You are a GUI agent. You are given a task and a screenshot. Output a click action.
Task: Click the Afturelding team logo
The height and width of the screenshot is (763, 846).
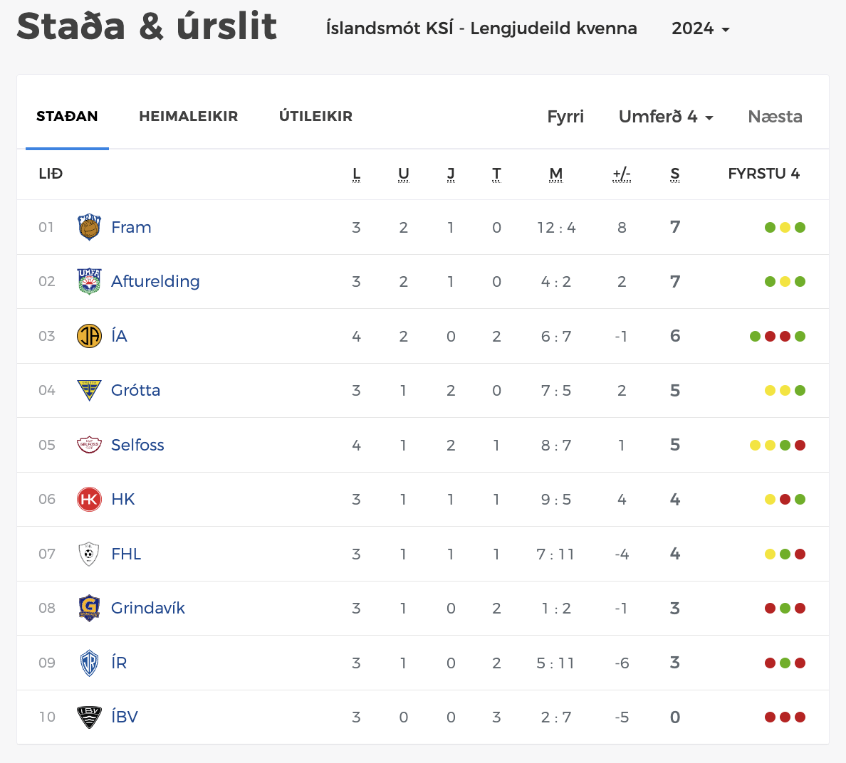pyautogui.click(x=89, y=282)
